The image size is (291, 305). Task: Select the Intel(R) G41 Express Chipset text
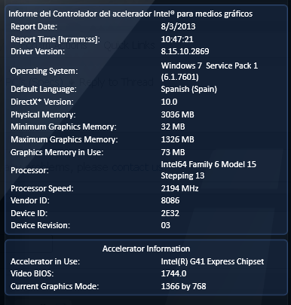click(x=213, y=261)
